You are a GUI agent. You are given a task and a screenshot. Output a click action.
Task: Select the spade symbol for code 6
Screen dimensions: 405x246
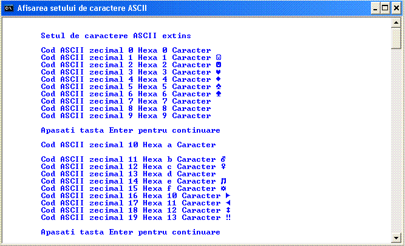(x=219, y=94)
